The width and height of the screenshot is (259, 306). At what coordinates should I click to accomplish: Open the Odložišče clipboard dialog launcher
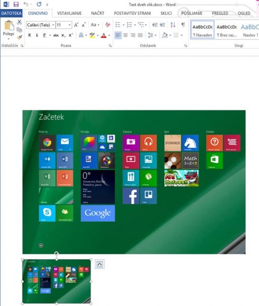click(22, 46)
